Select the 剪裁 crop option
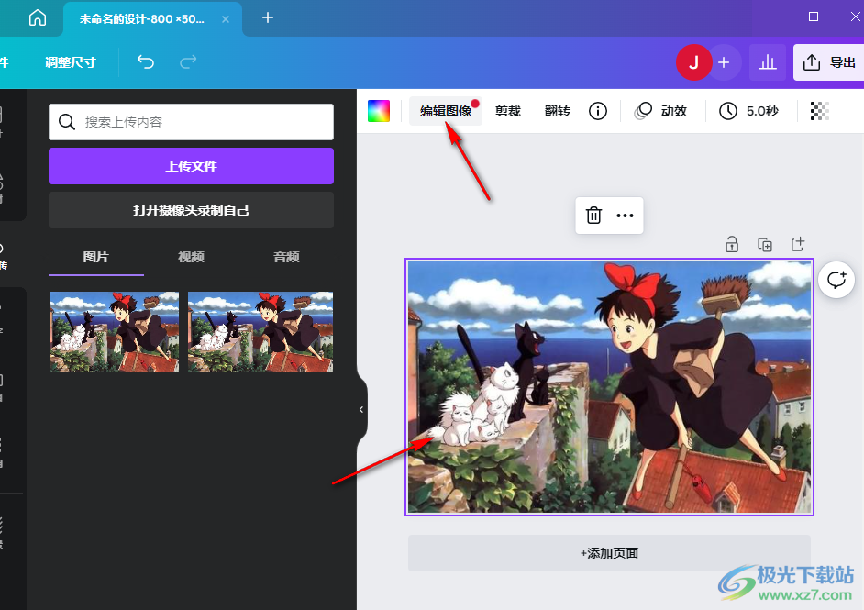Viewport: 864px width, 610px height. click(507, 111)
